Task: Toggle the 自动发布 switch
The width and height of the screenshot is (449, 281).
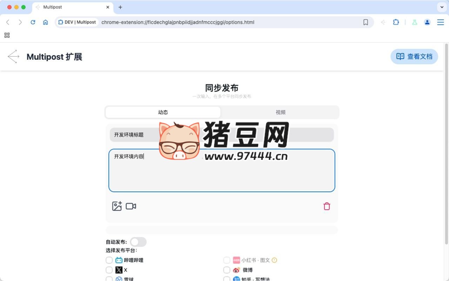Action: pos(138,242)
